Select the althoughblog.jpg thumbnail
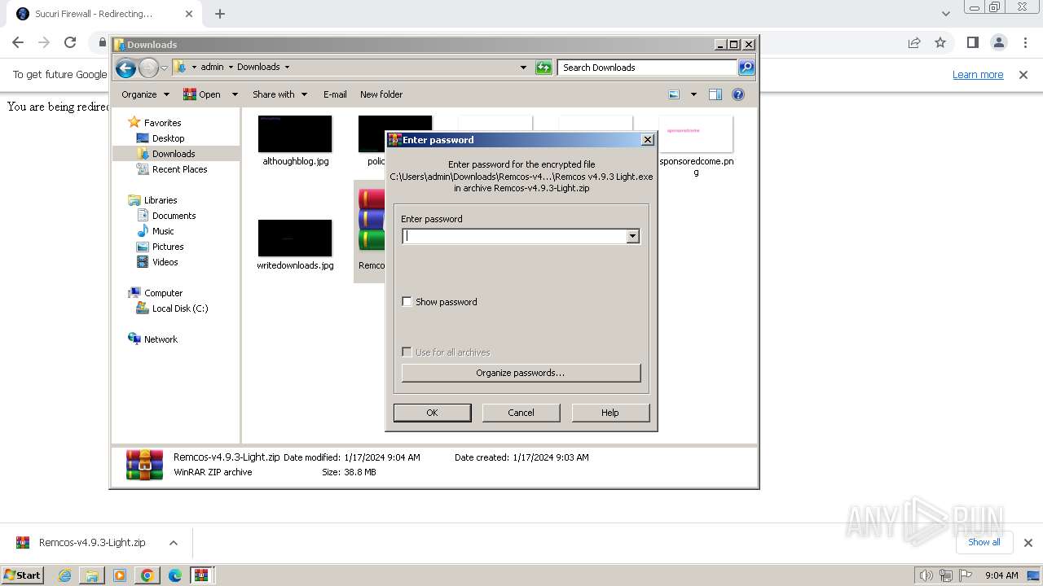The height and width of the screenshot is (586, 1043). (295, 134)
